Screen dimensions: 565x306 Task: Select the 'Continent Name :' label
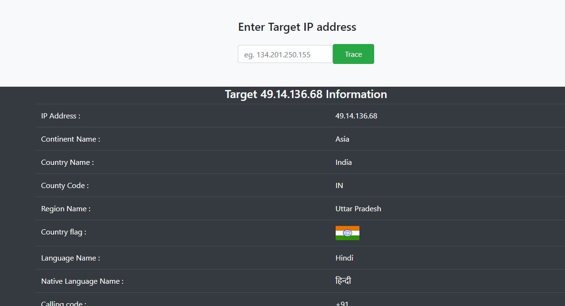click(x=71, y=139)
